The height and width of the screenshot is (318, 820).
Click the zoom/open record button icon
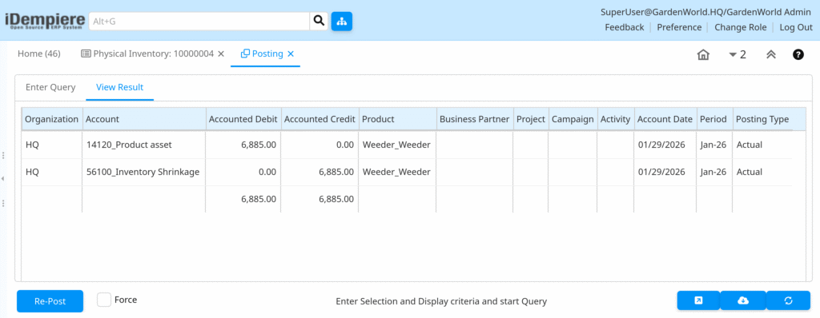(x=698, y=300)
